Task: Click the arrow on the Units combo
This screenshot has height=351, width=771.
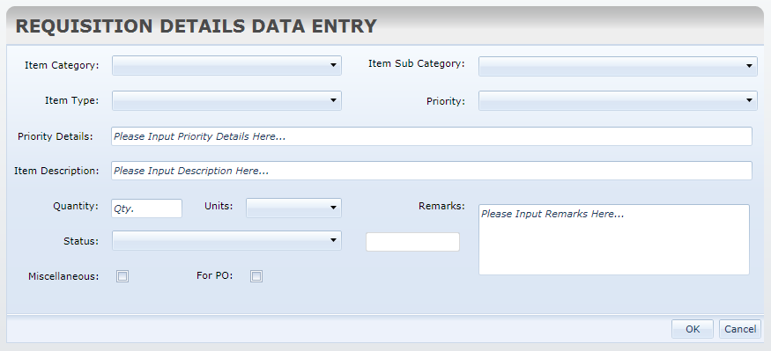Action: point(333,208)
